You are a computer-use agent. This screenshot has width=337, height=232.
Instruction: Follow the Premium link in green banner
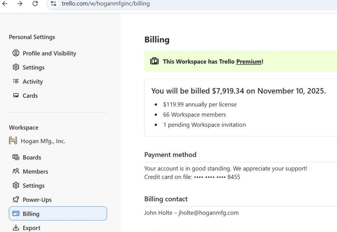249,62
